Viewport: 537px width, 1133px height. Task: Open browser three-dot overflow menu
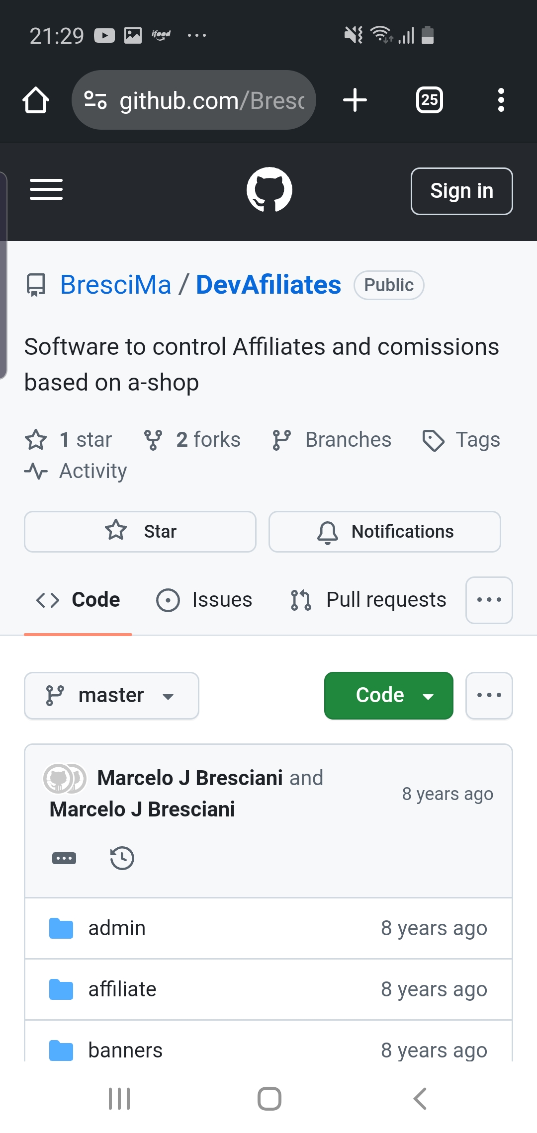[501, 100]
